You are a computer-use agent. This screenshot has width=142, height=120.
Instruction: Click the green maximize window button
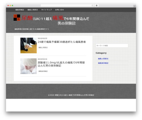point(12,6)
